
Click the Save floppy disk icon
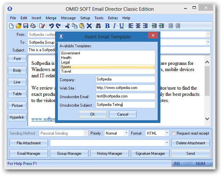(x=26, y=26)
